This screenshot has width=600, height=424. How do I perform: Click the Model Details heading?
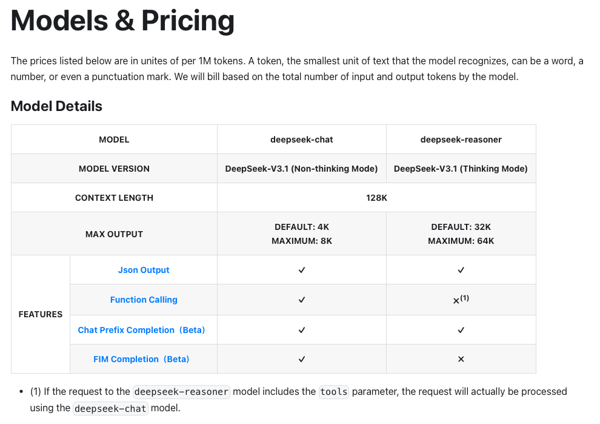56,106
